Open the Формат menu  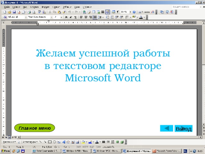(45, 7)
